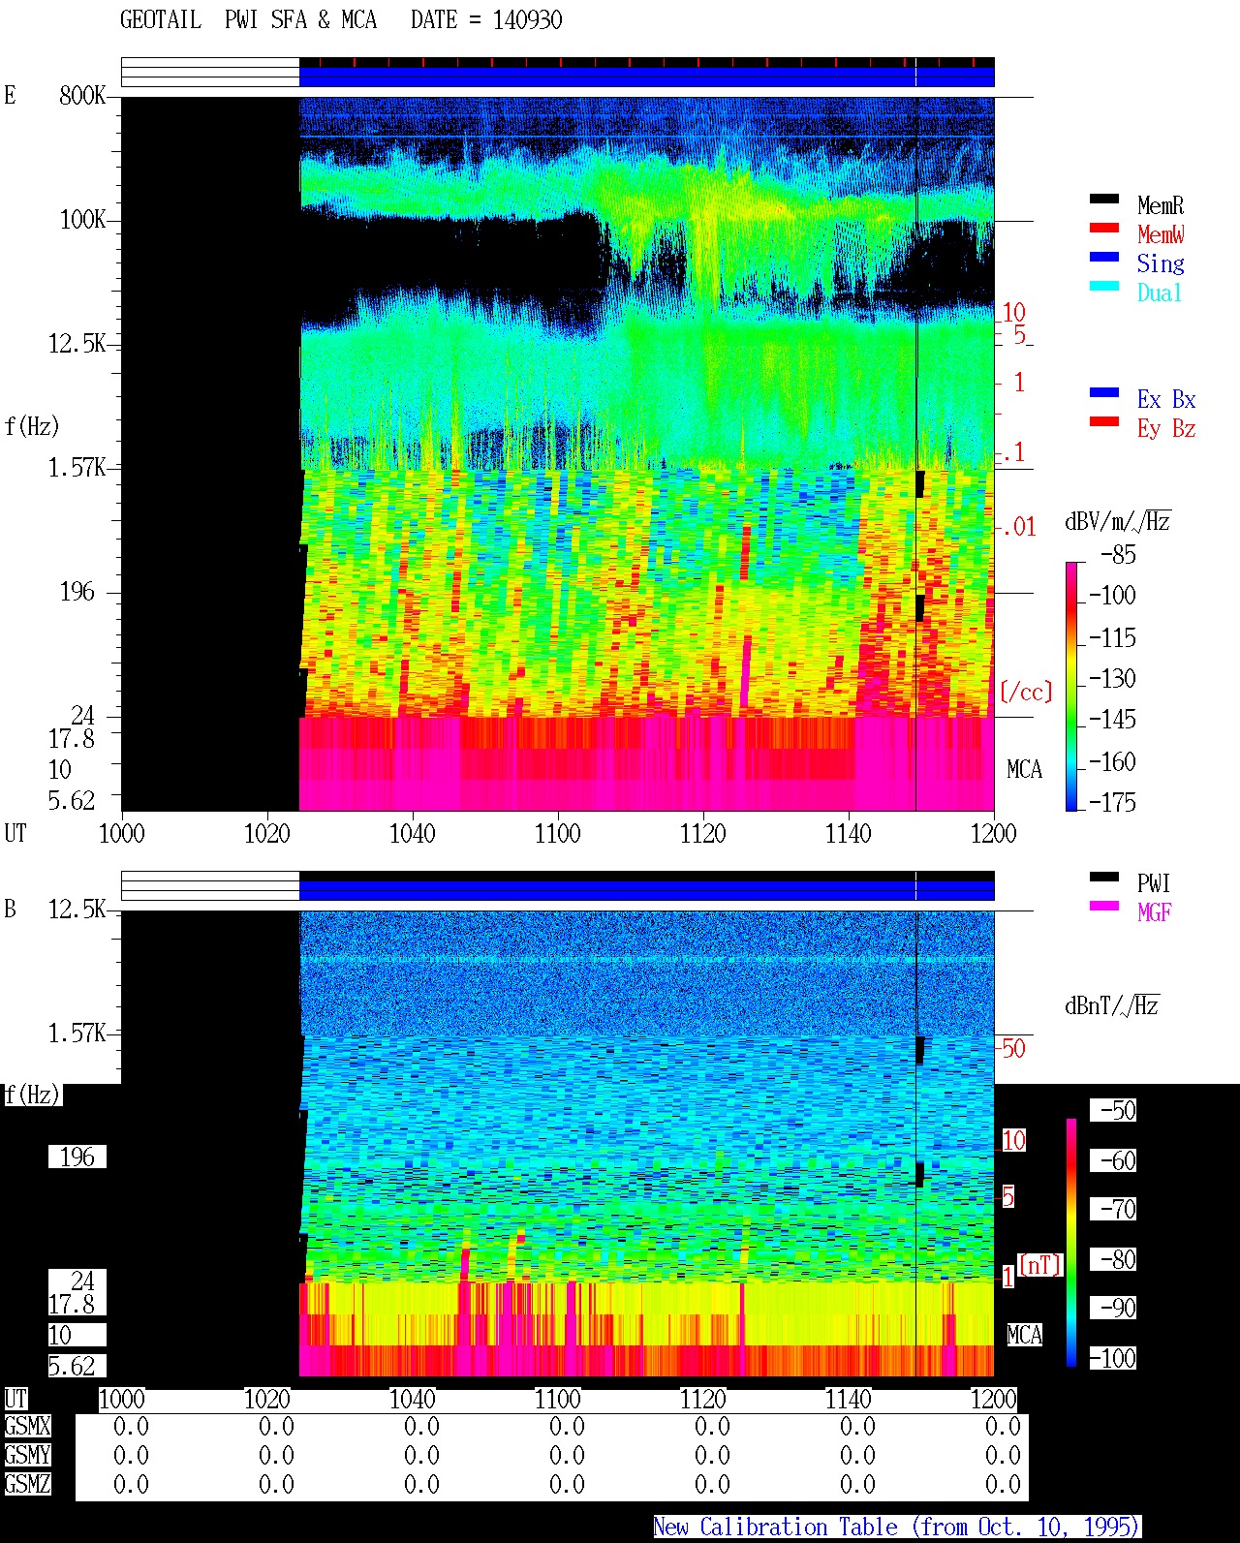Click the blue Ex Bx legend swatch
Screen dimensions: 1240x1543
(1104, 393)
